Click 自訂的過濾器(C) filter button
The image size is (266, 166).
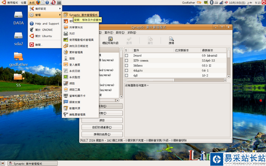pyautogui.click(x=102, y=127)
